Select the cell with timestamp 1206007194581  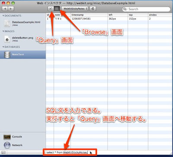(x=89, y=19)
